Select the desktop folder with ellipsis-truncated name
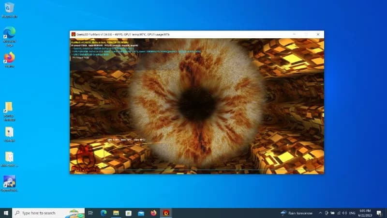 (x=9, y=159)
